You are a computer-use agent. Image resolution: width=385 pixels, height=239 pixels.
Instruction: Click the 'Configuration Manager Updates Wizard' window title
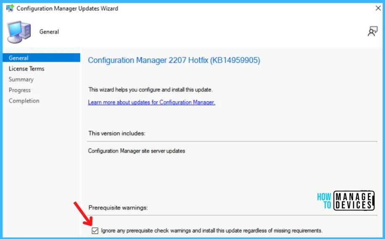tap(67, 8)
